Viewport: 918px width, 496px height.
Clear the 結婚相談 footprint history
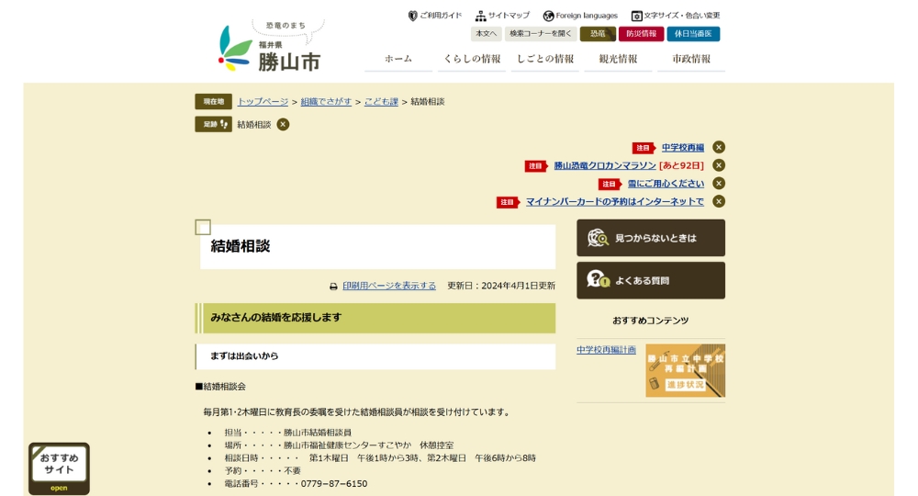pyautogui.click(x=283, y=124)
